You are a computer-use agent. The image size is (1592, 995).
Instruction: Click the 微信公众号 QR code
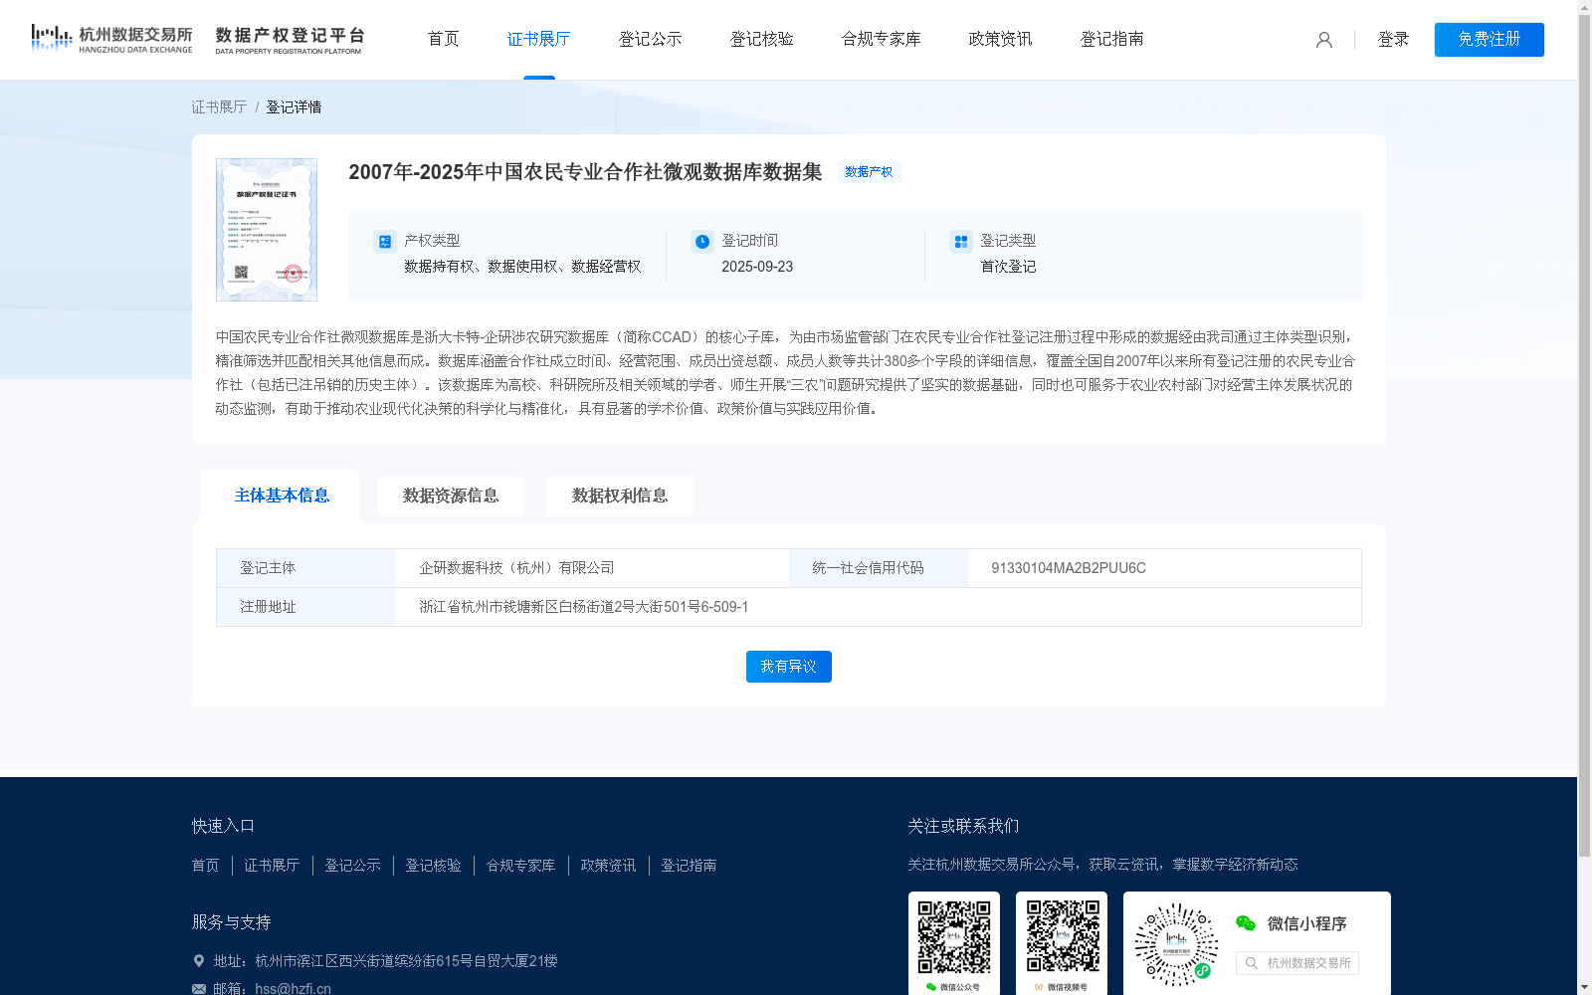(954, 938)
